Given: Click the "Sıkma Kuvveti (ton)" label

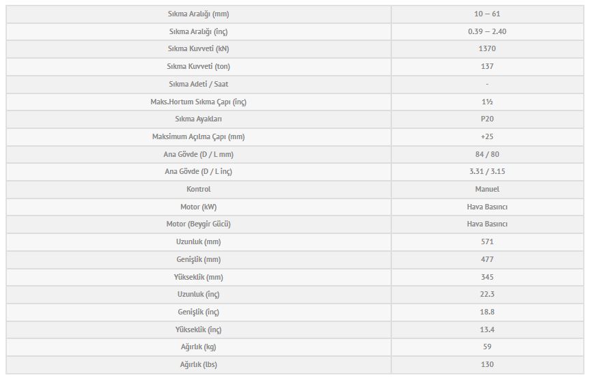Looking at the screenshot, I should click(198, 66).
